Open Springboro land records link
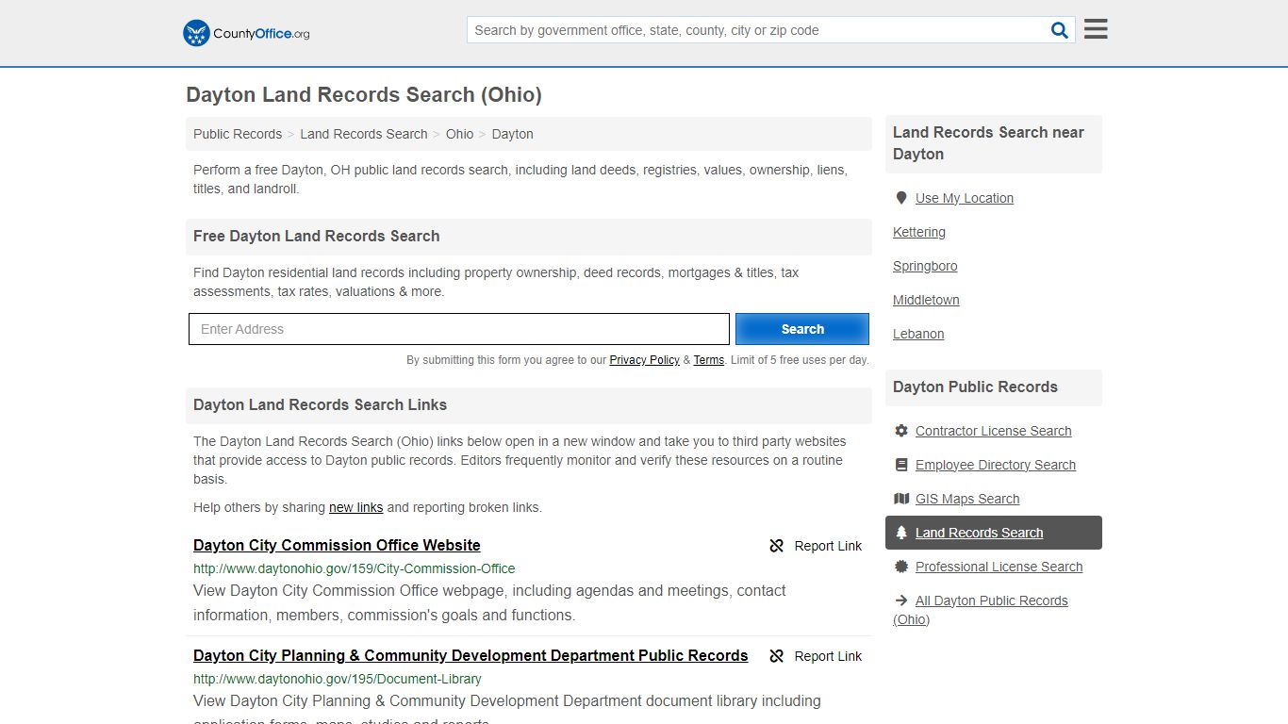1288x724 pixels. 925,266
